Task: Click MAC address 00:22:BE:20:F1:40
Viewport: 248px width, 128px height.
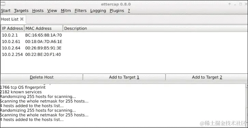Action: tap(43, 55)
